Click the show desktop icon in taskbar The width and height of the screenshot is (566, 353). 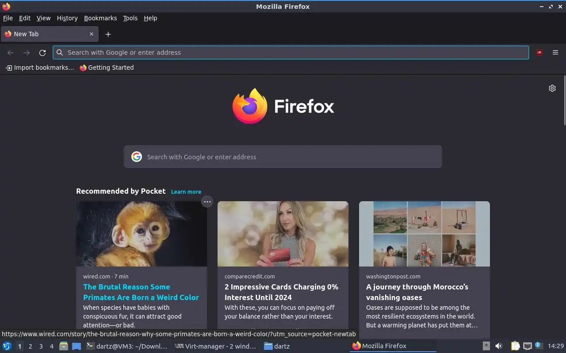coord(76,346)
